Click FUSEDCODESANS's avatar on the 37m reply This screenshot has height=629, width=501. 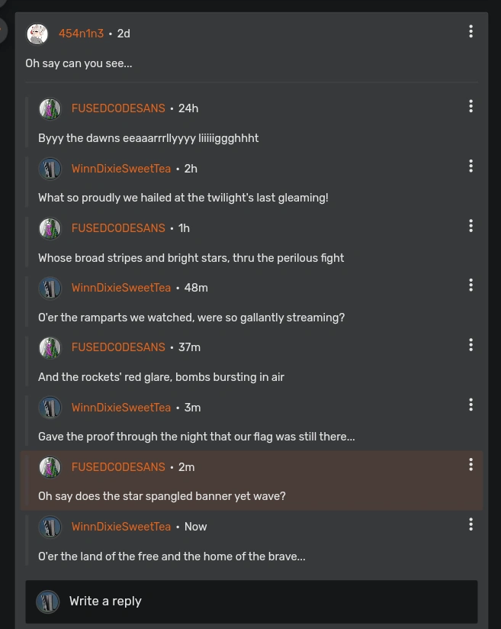click(x=50, y=347)
